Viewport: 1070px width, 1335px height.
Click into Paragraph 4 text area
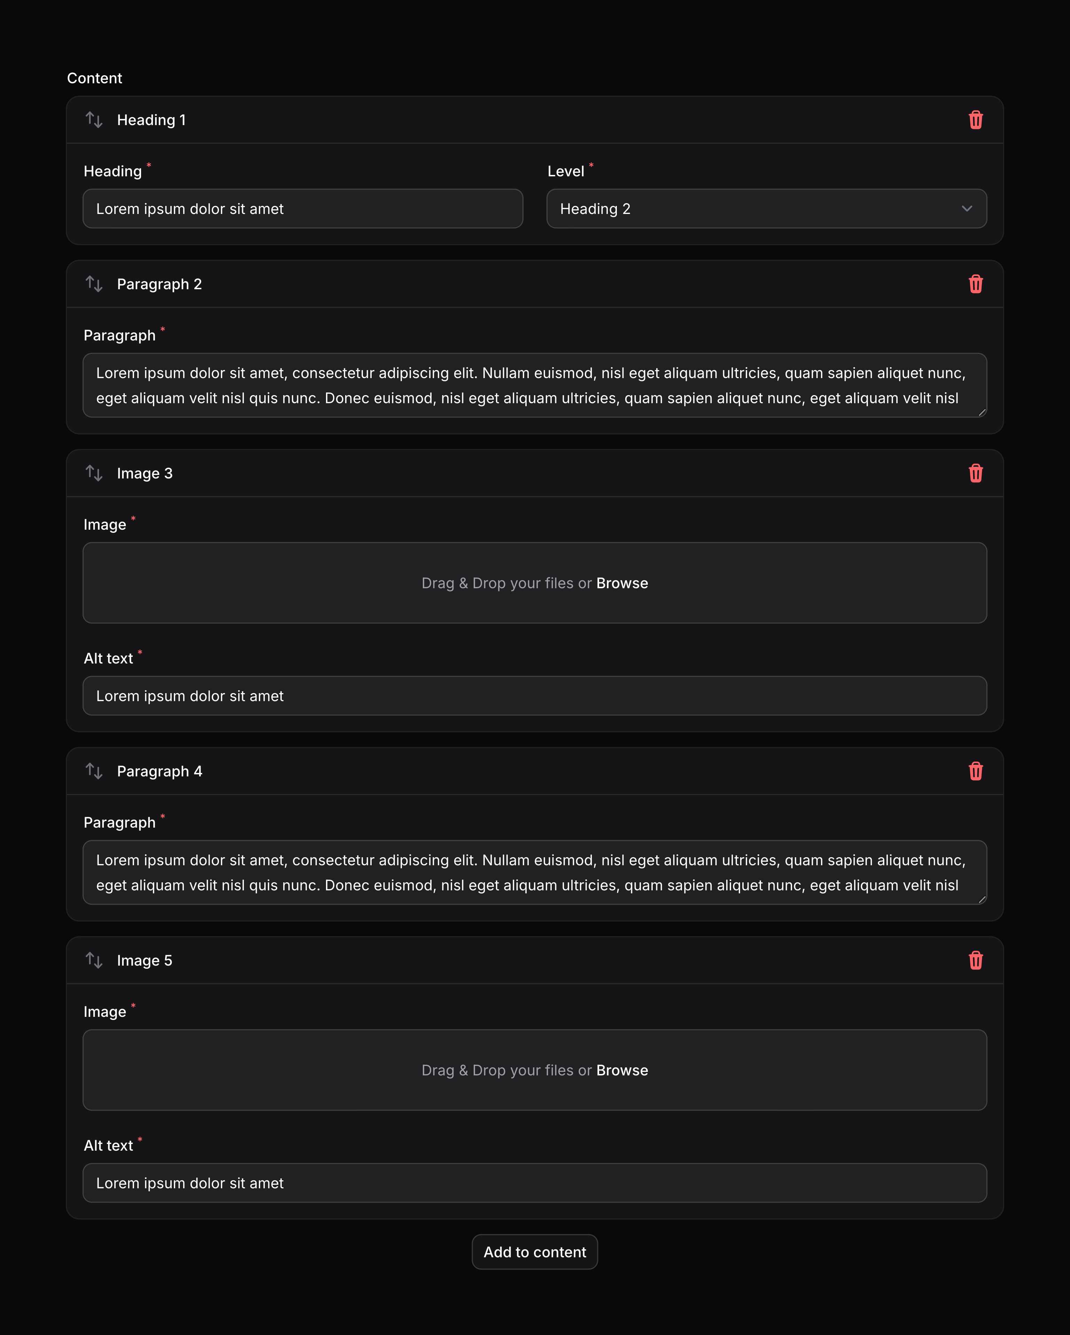tap(535, 873)
